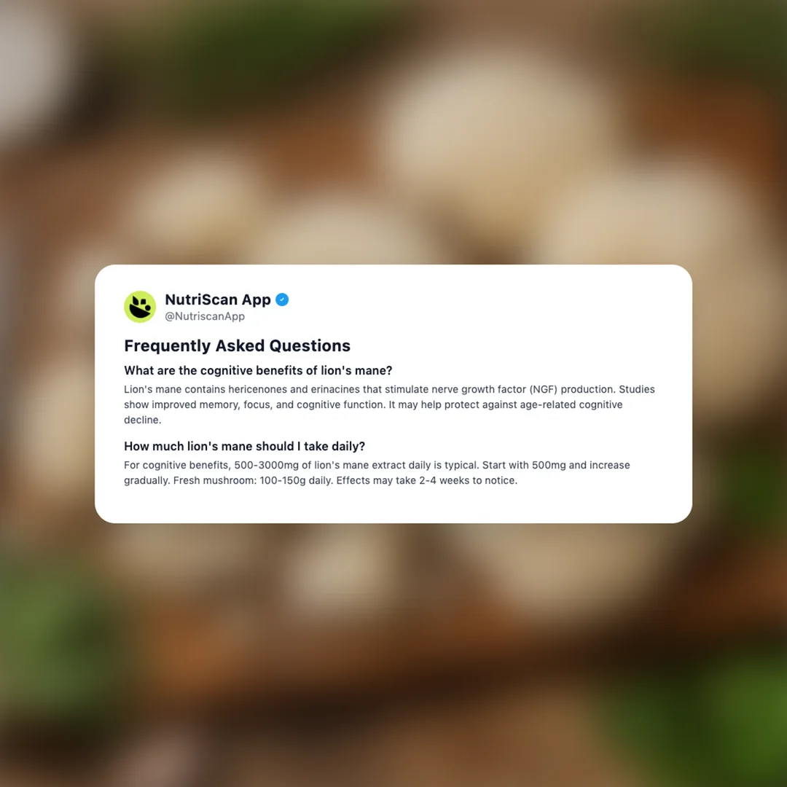Open the NutriScan App profile name
Screen dimensions: 787x787
[218, 299]
